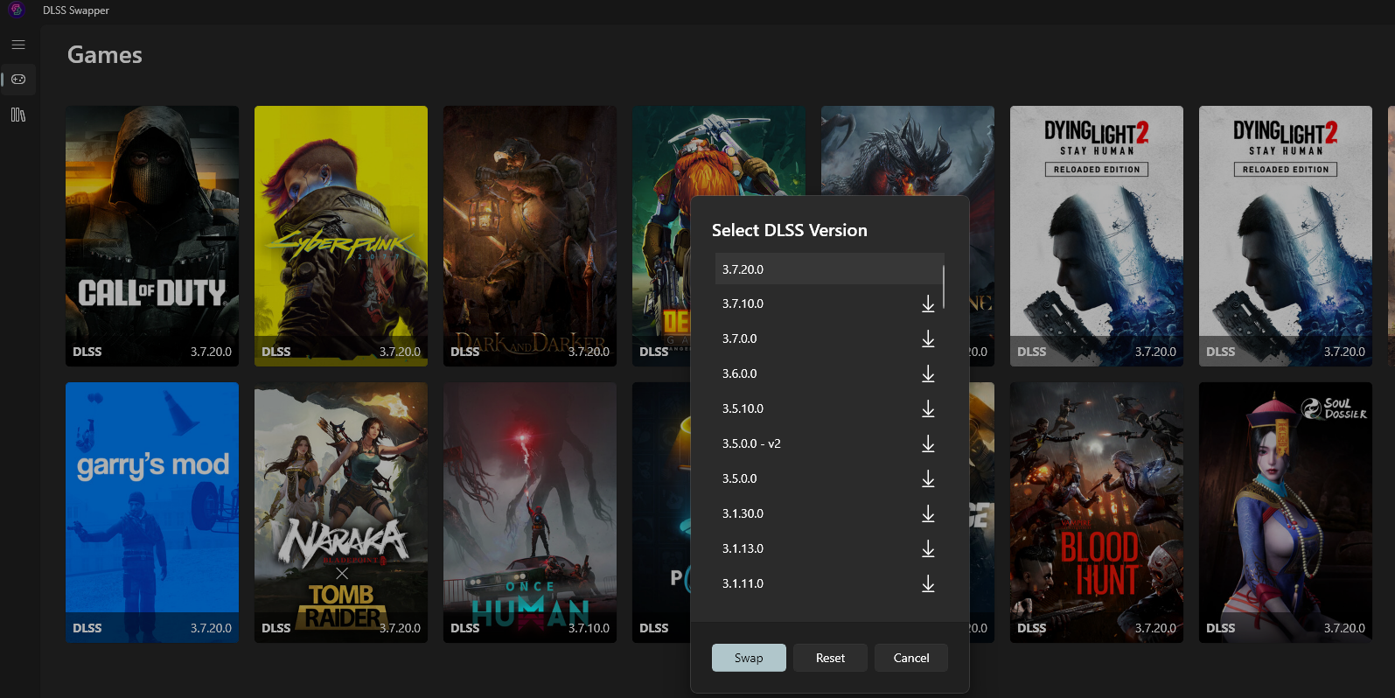1395x698 pixels.
Task: Download DLSS version 3.5.0.0
Action: pos(928,478)
